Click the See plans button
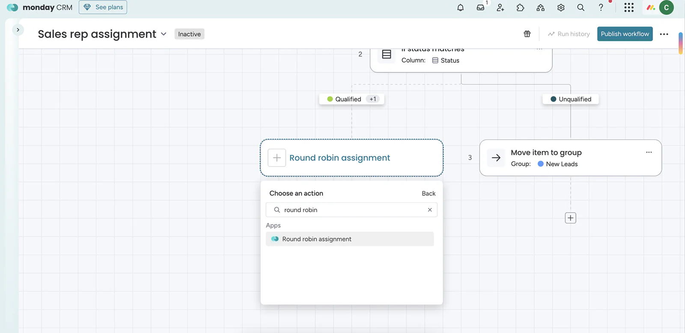This screenshot has width=685, height=333. click(103, 7)
